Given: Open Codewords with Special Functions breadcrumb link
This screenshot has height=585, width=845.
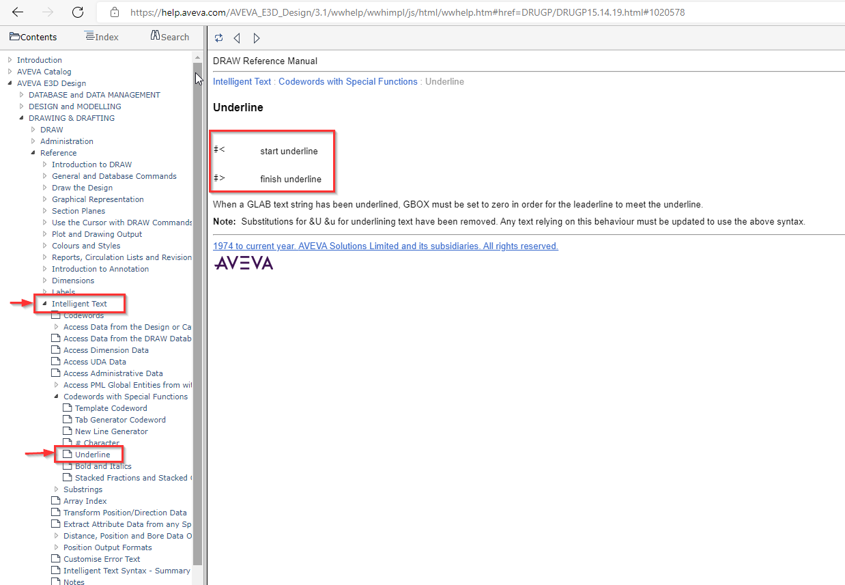Looking at the screenshot, I should click(x=348, y=81).
